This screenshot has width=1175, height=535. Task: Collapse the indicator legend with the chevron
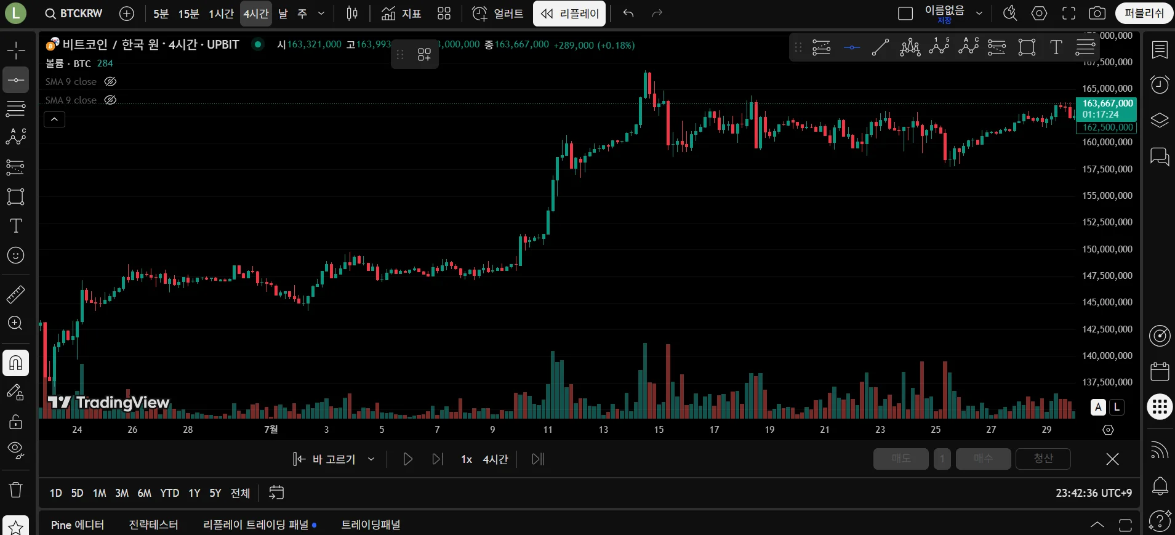point(54,119)
